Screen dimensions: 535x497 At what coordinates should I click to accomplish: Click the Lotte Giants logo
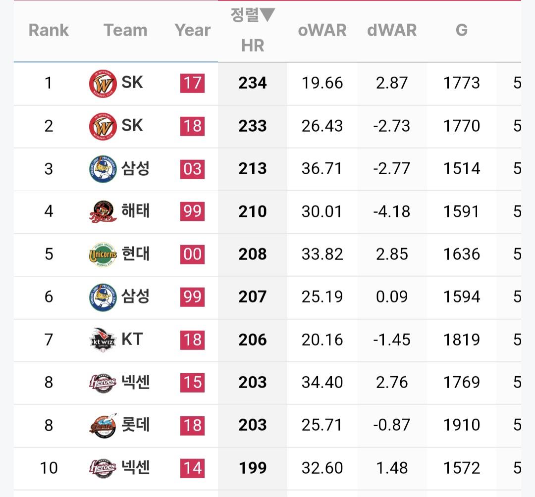103,425
